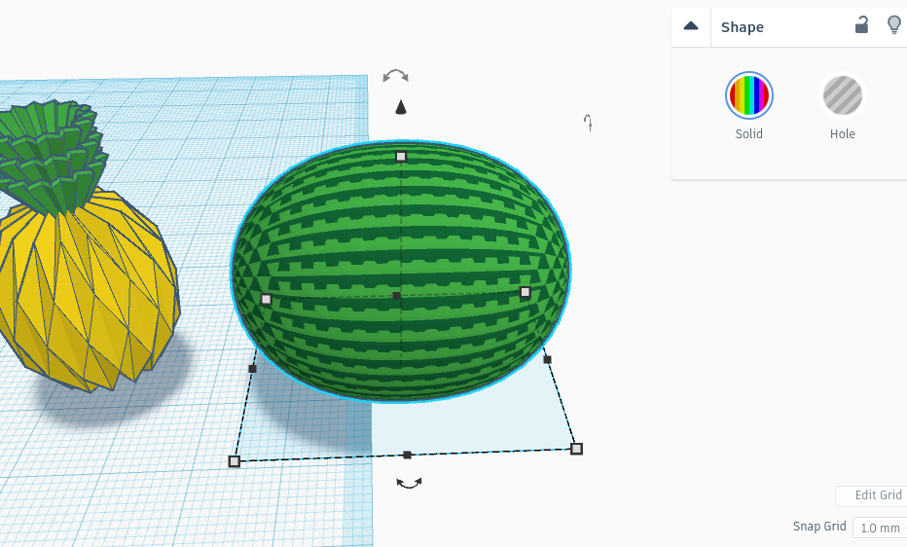Open the Snap Grid 1.0 mm dropdown
This screenshot has width=907, height=547.
880,528
